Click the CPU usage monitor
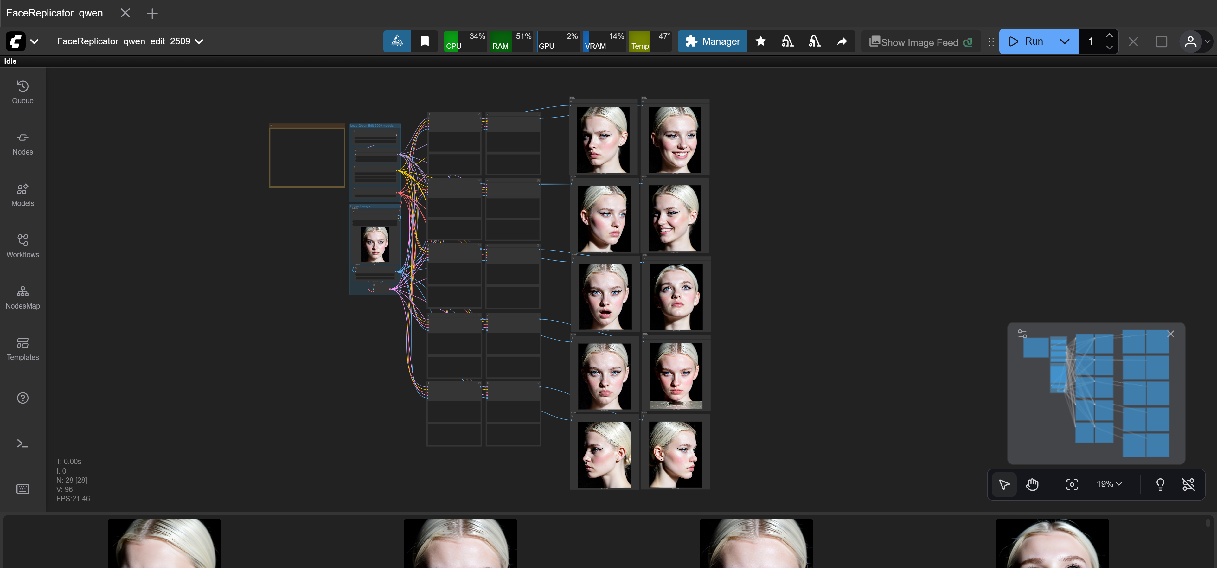Viewport: 1217px width, 568px height. pos(465,41)
